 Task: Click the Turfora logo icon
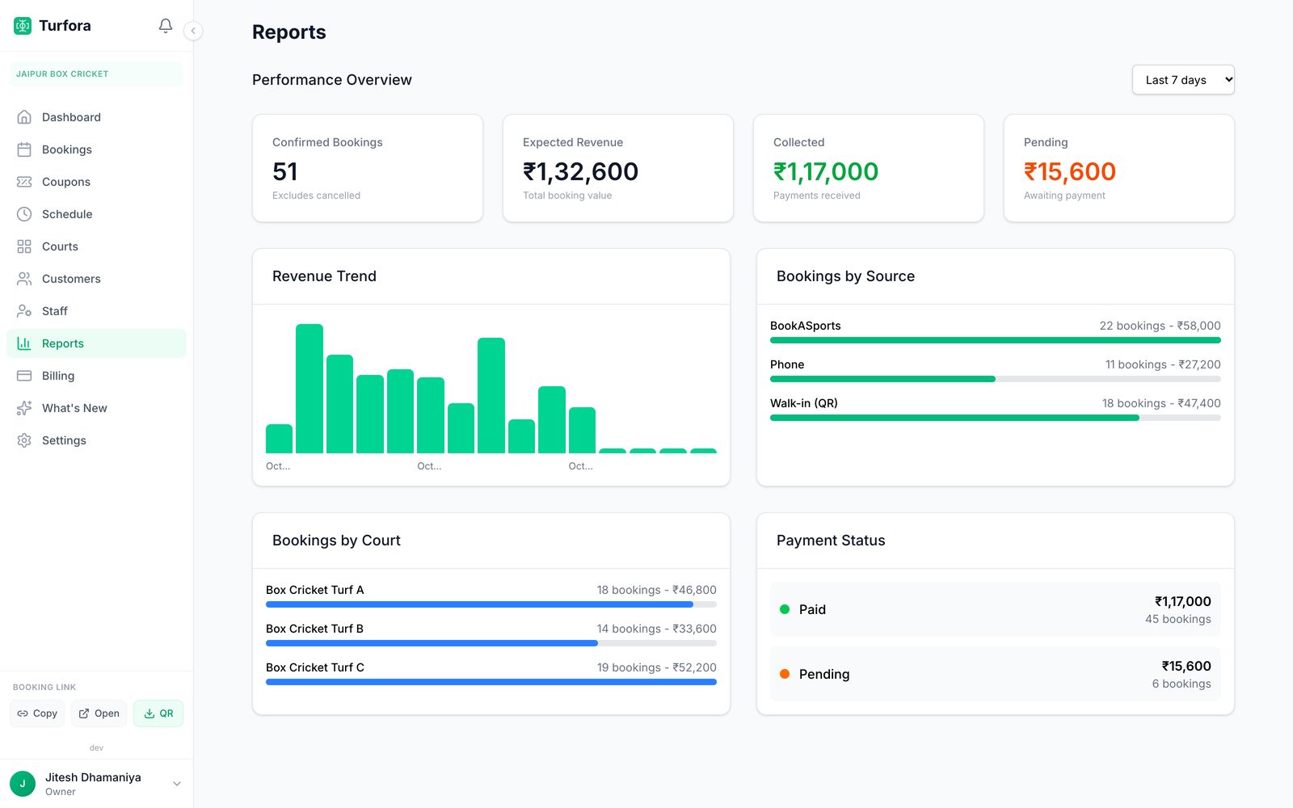(23, 26)
